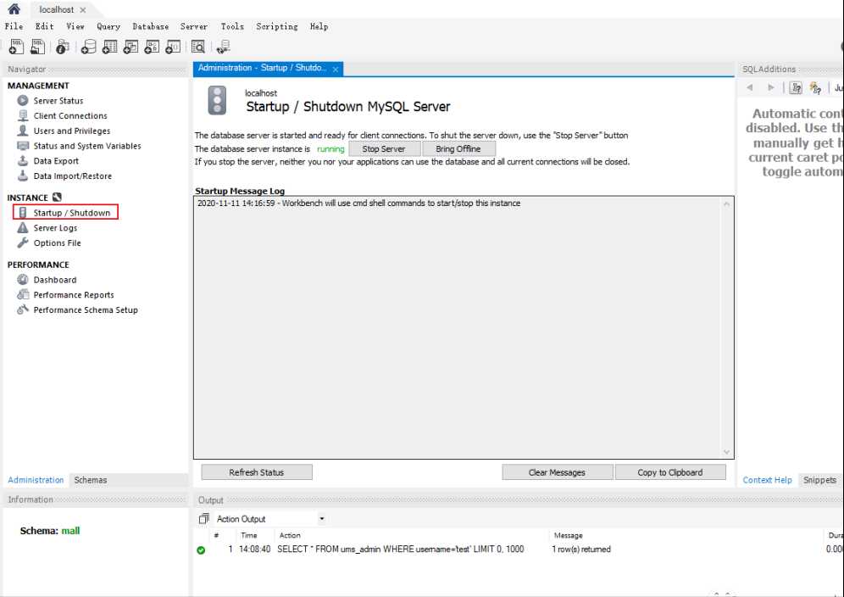Open the File menu
844x597 pixels.
click(14, 25)
